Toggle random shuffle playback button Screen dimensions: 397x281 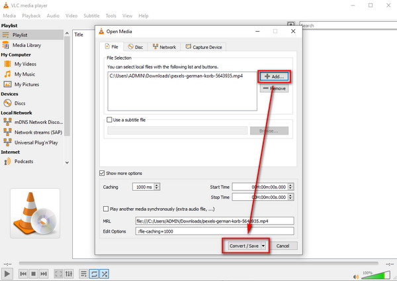coord(104,274)
